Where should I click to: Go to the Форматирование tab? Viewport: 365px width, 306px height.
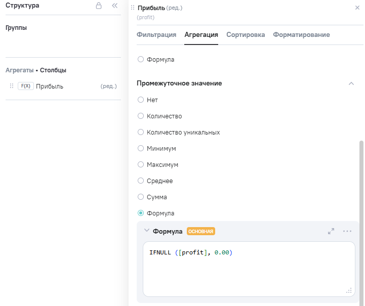(301, 35)
